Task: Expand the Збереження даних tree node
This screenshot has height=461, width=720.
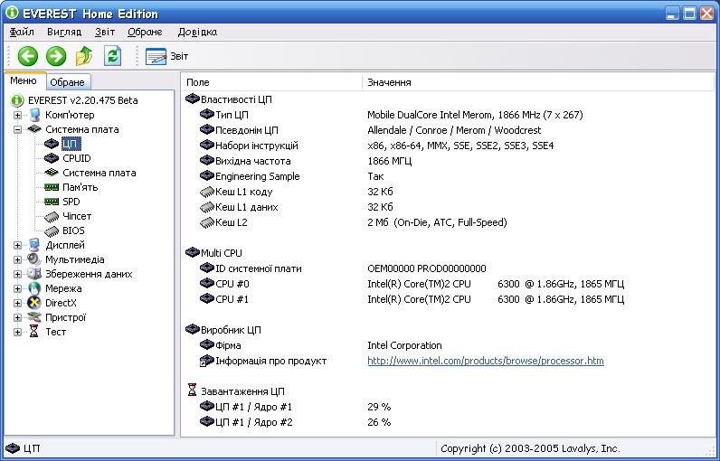Action: click(17, 274)
